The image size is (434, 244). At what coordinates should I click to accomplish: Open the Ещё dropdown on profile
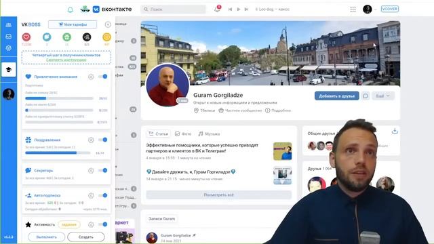pos(383,96)
